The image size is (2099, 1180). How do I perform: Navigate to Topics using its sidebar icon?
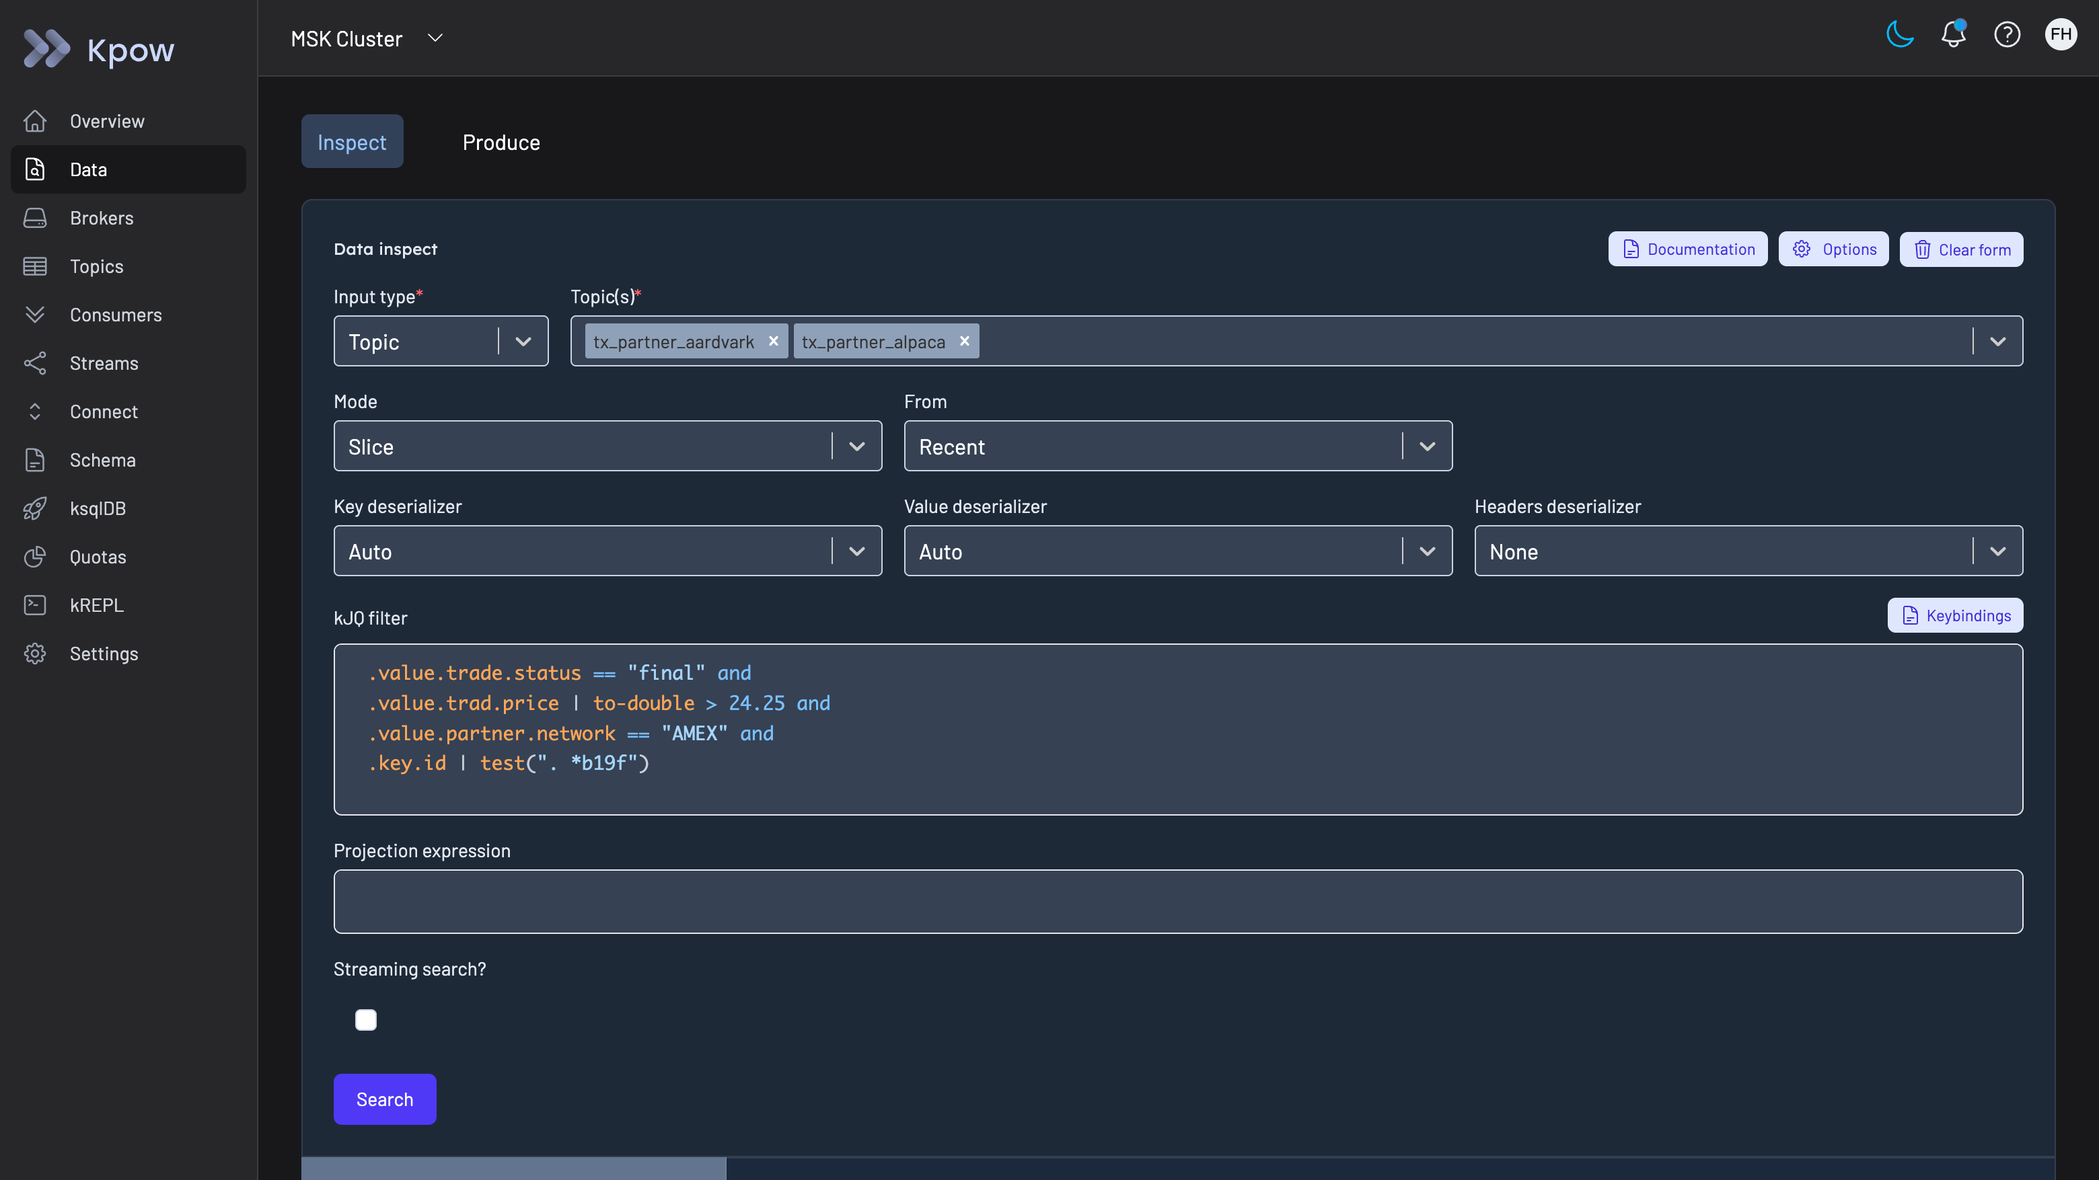36,266
